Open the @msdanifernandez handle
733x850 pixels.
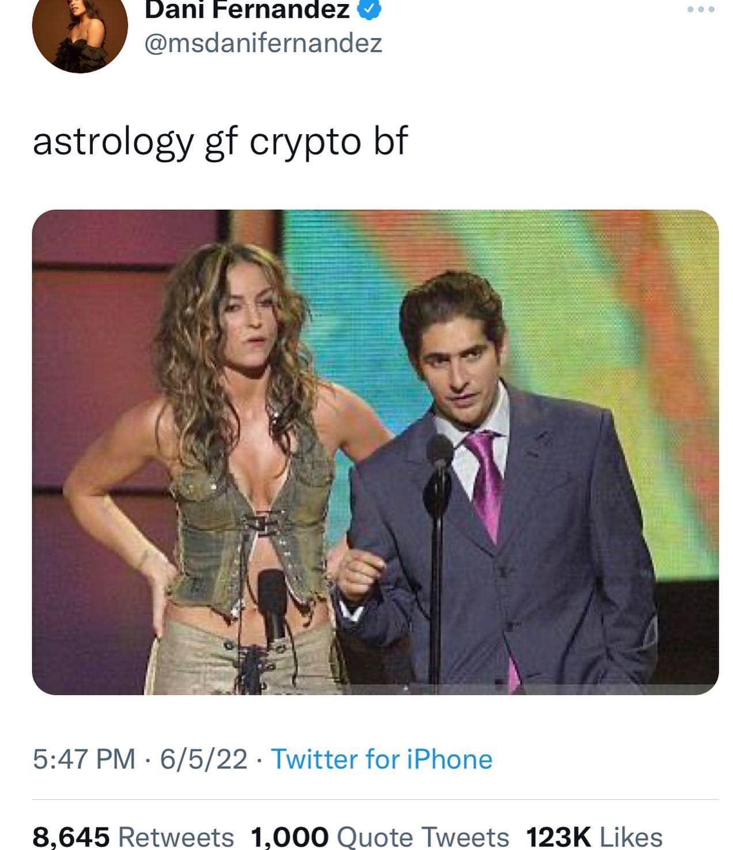263,44
